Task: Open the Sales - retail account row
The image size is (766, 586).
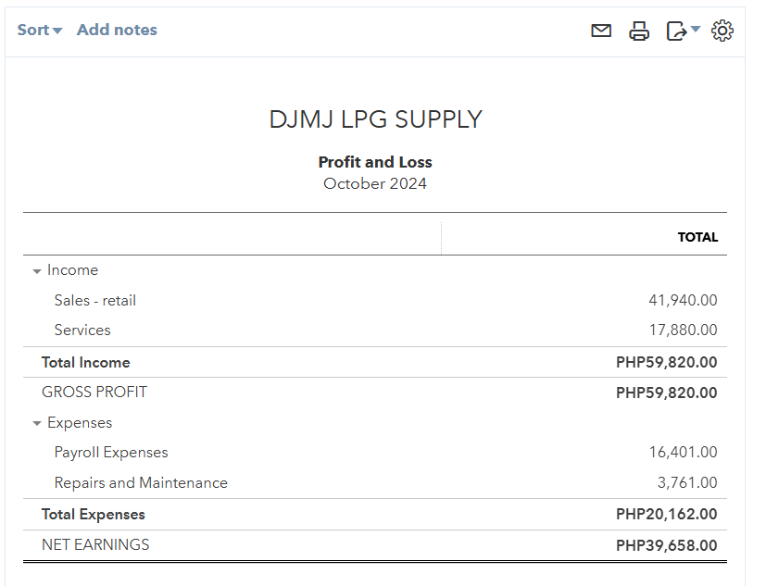Action: [x=95, y=300]
